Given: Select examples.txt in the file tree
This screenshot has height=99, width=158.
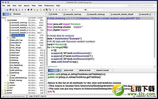Looking at the screenshot, I should 16,43.
